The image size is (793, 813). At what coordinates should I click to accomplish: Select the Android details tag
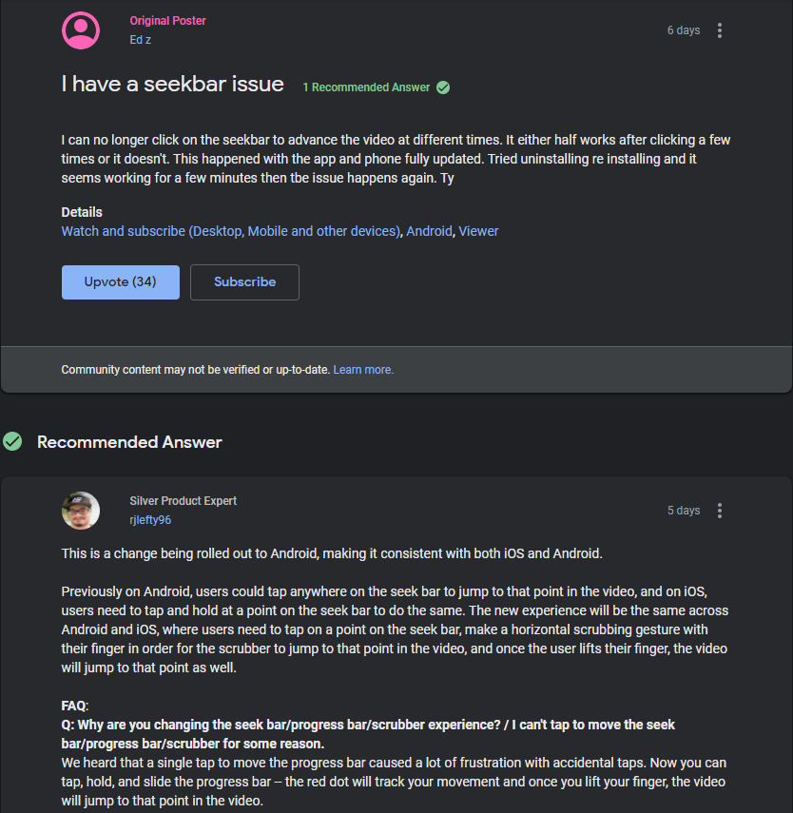click(x=429, y=231)
